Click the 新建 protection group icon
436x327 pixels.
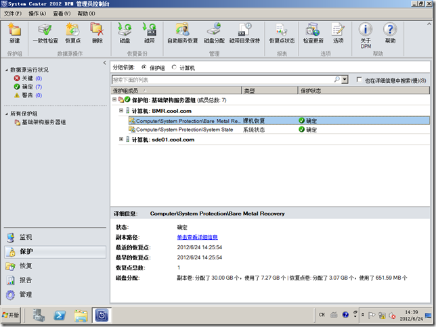click(14, 33)
